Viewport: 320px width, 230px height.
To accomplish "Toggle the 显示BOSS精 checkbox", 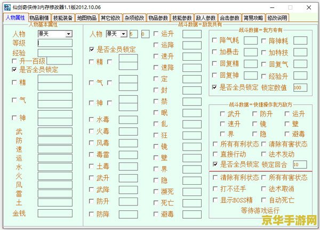I will (x=215, y=200).
